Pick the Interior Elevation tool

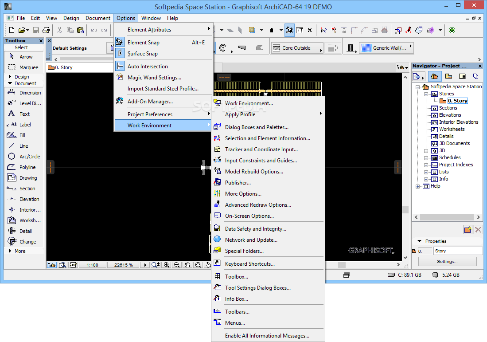pos(23,209)
